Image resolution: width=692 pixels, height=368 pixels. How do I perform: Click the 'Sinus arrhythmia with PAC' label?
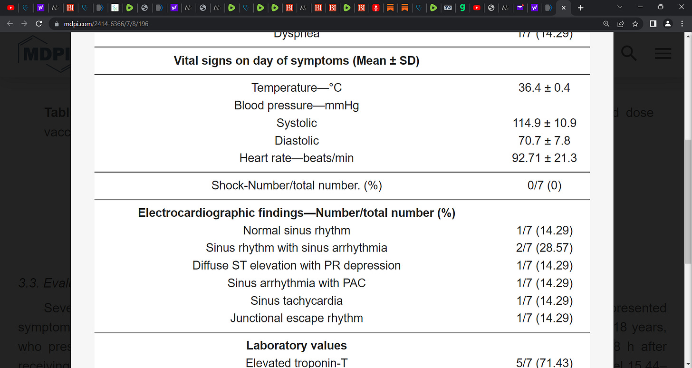(297, 283)
